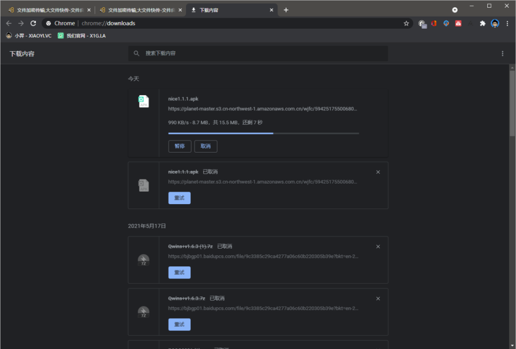The width and height of the screenshot is (516, 349).
Task: Open the profile avatar in the toolbar
Action: point(495,23)
